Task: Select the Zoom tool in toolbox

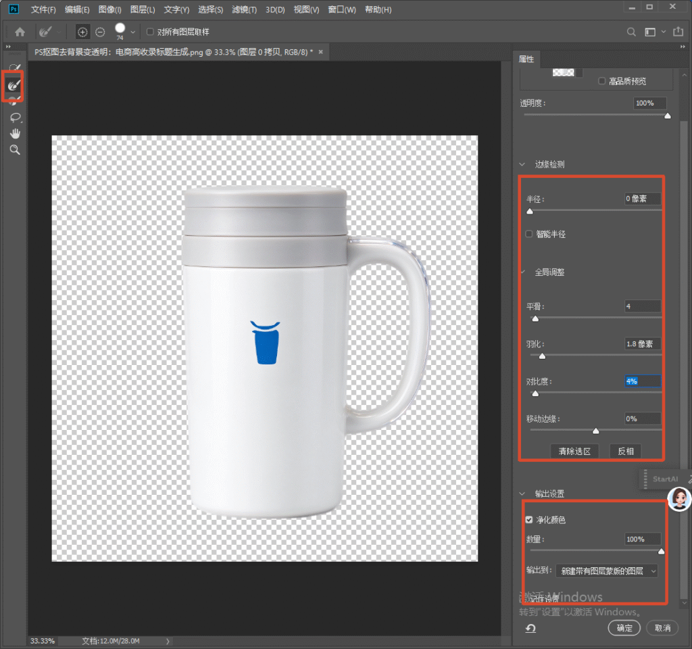Action: pos(15,149)
